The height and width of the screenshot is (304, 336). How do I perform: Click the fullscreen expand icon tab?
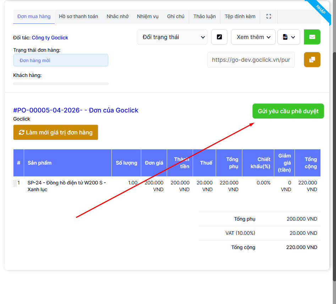tap(269, 16)
